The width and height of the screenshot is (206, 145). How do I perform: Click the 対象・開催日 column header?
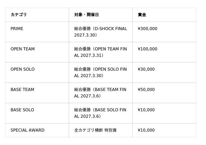pyautogui.click(x=101, y=15)
